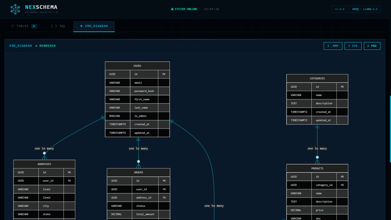Switch to the SQL tab

point(58,26)
